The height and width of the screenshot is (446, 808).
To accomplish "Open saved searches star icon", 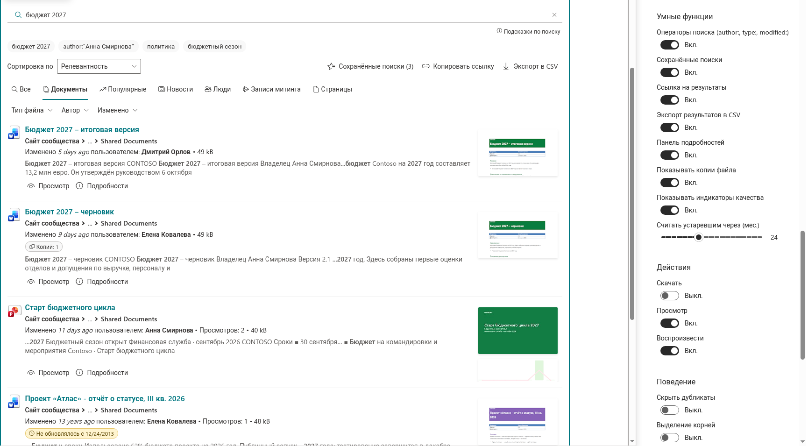I will point(331,66).
